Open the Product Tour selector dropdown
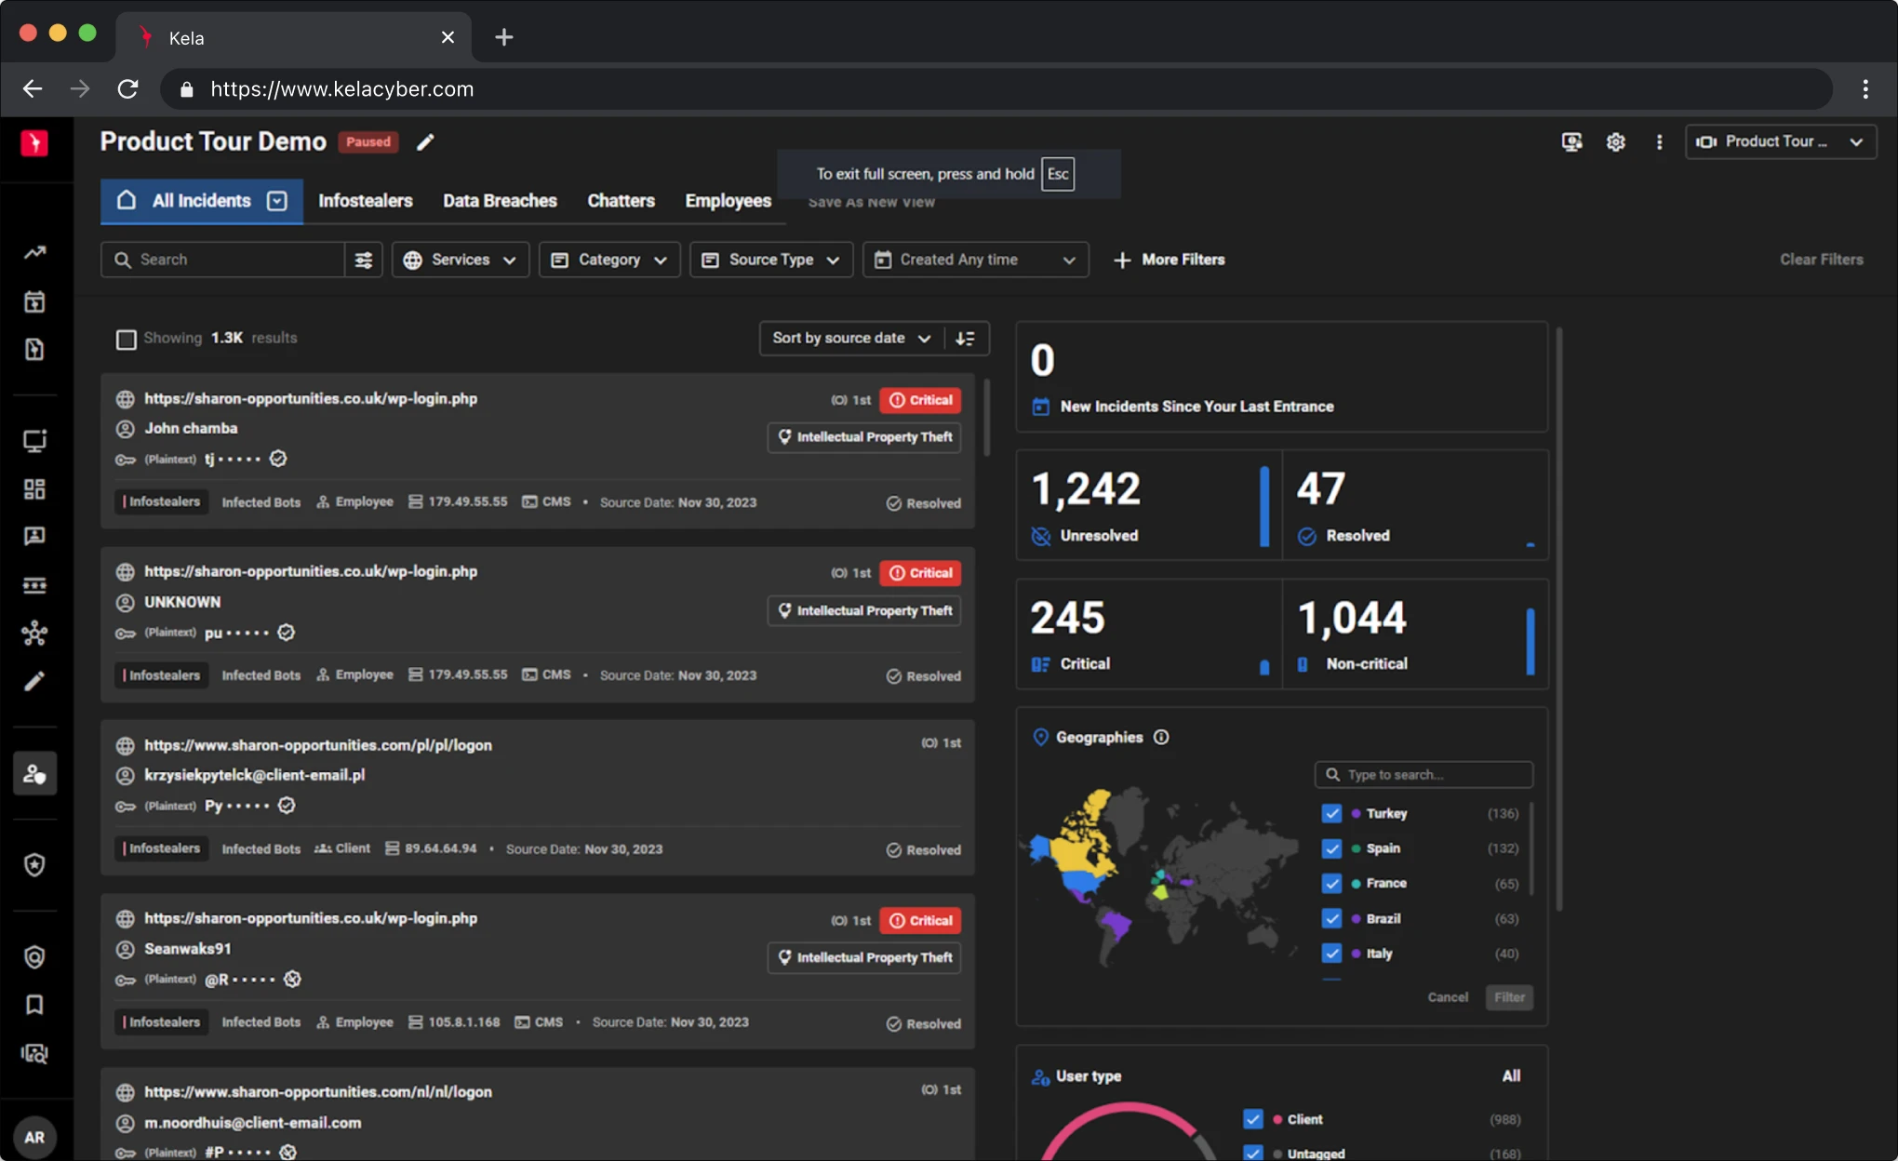The height and width of the screenshot is (1161, 1898). [1780, 141]
